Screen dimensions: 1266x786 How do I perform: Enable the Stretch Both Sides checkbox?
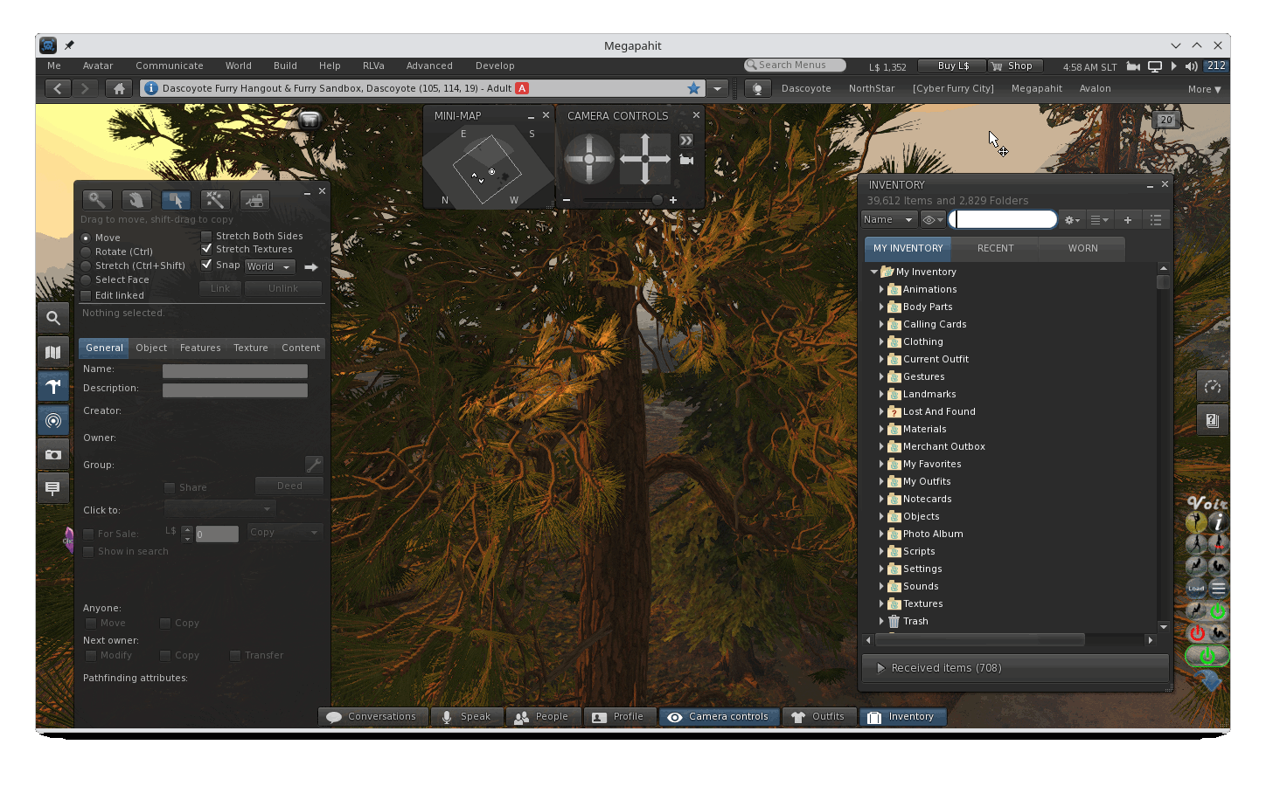[x=206, y=235]
